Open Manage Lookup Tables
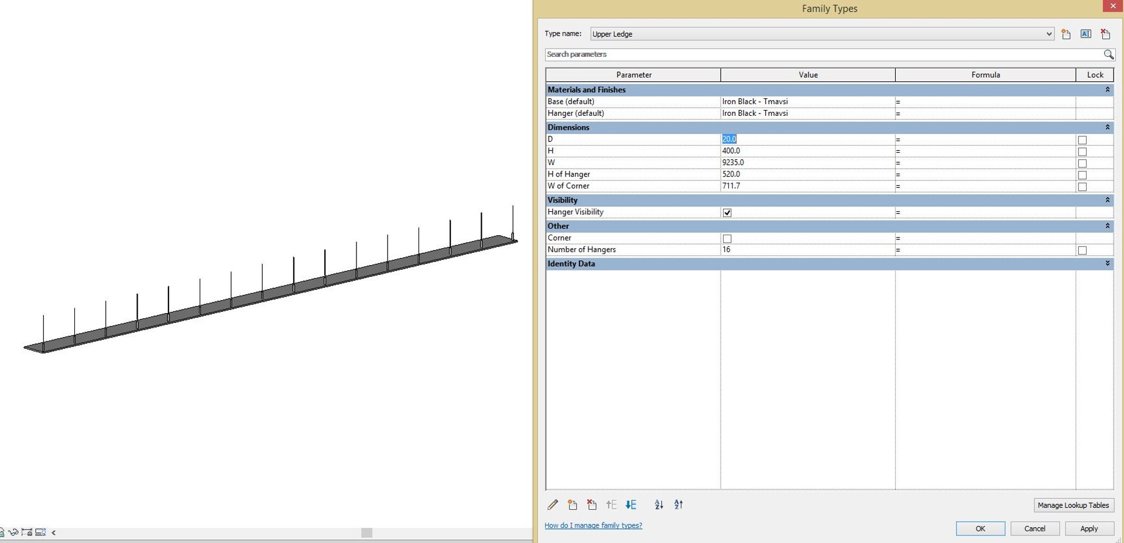Viewport: 1124px width, 543px height. click(x=1073, y=505)
